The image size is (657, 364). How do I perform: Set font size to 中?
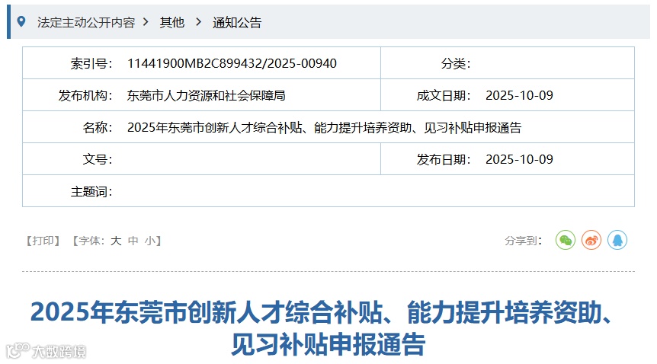click(133, 241)
